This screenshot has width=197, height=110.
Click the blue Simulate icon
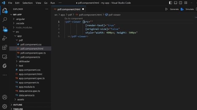click(182, 9)
